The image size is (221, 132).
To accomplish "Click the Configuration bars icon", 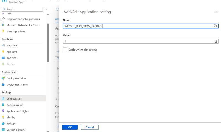I will pos(3,99).
